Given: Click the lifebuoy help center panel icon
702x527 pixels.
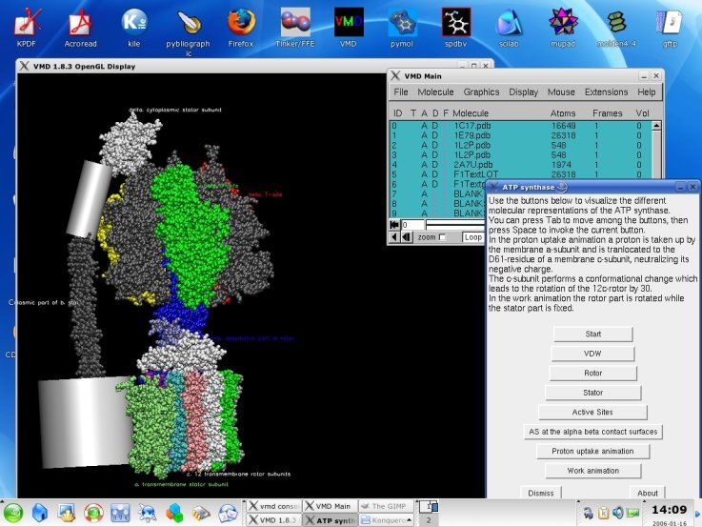Looking at the screenshot, I should pyautogui.click(x=93, y=513).
